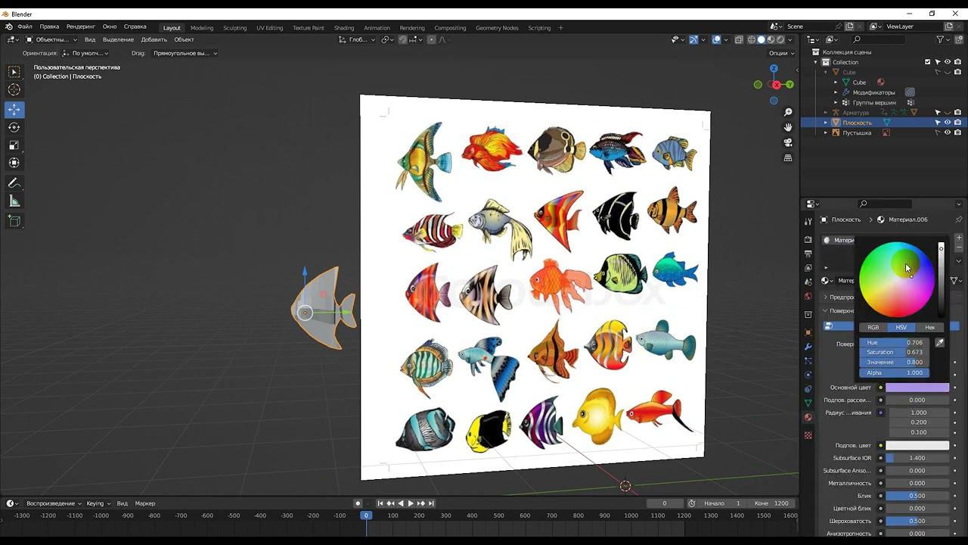This screenshot has width=968, height=545.
Task: Select the Rotate tool in the toolbar
Action: click(x=14, y=127)
